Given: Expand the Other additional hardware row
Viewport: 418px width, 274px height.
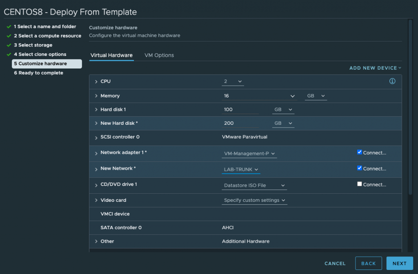Looking at the screenshot, I should 96,241.
